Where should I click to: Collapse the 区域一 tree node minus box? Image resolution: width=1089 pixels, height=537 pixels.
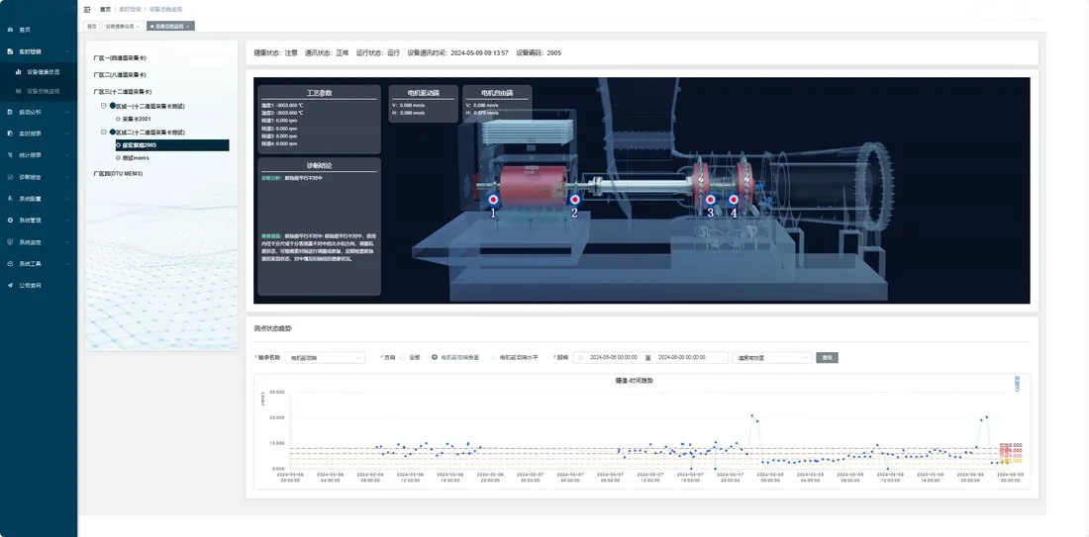coord(104,106)
